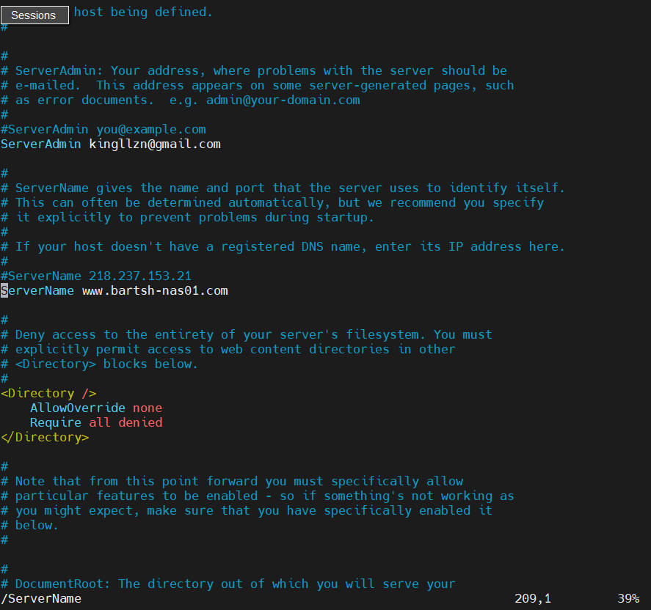Click comment 'DocumentRoot: The directory out of which'
651x610 pixels.
228,584
